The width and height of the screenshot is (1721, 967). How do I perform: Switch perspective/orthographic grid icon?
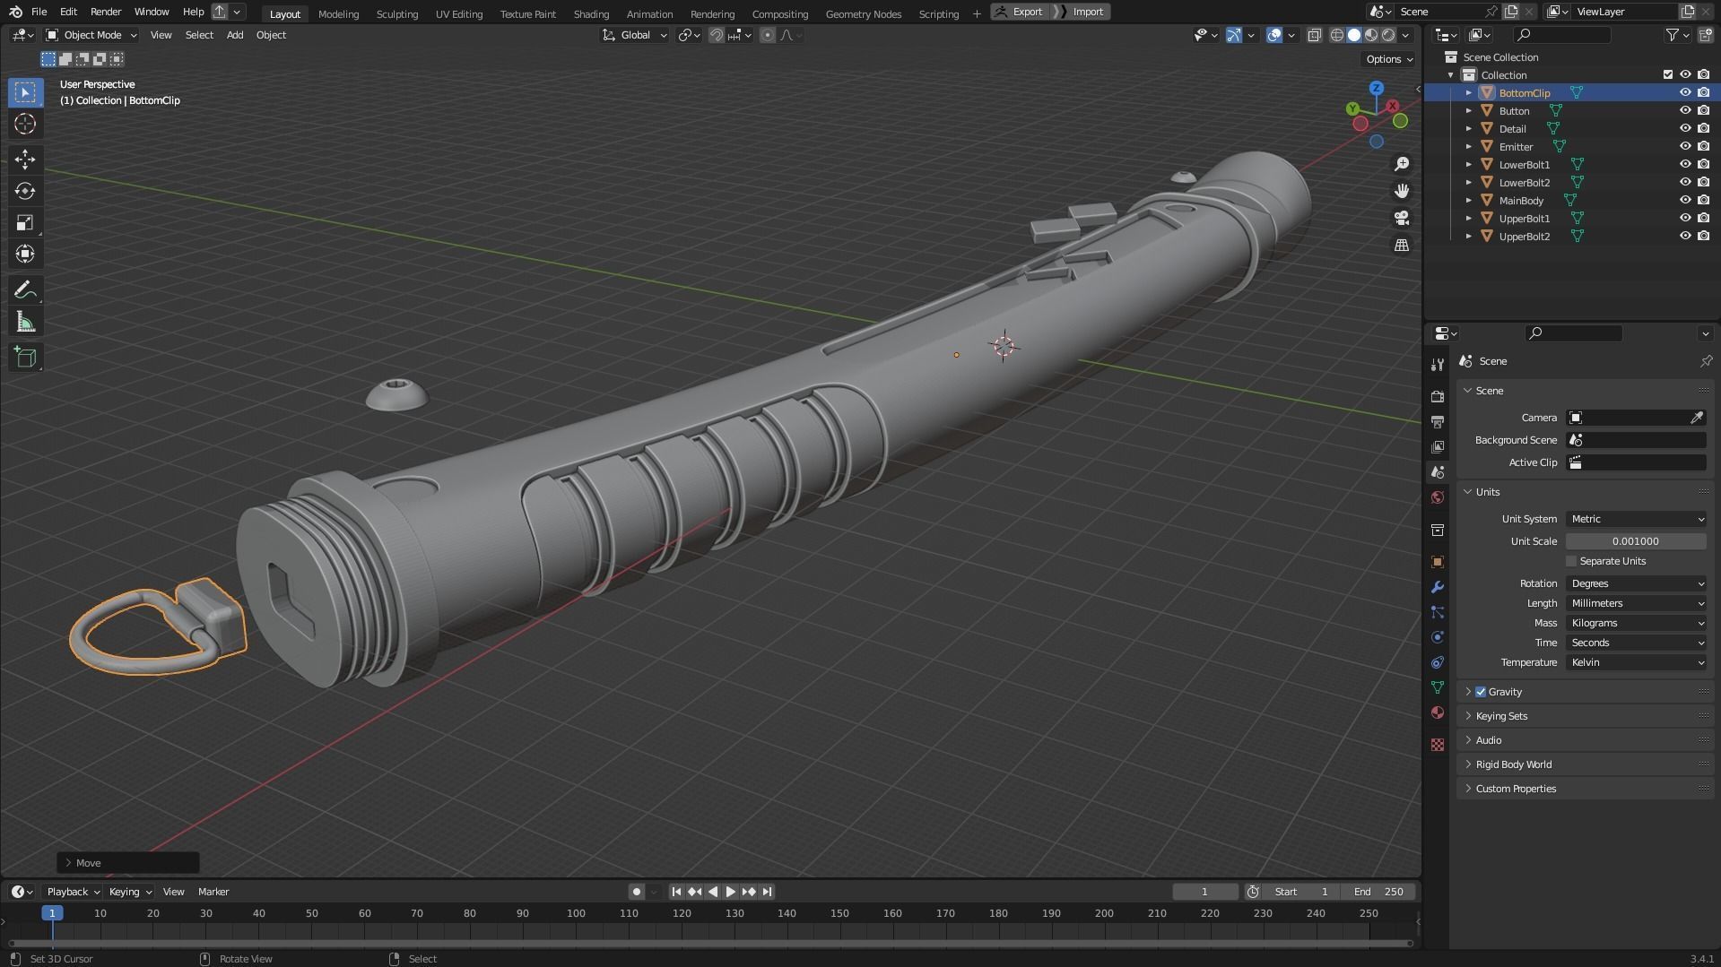[x=1401, y=245]
